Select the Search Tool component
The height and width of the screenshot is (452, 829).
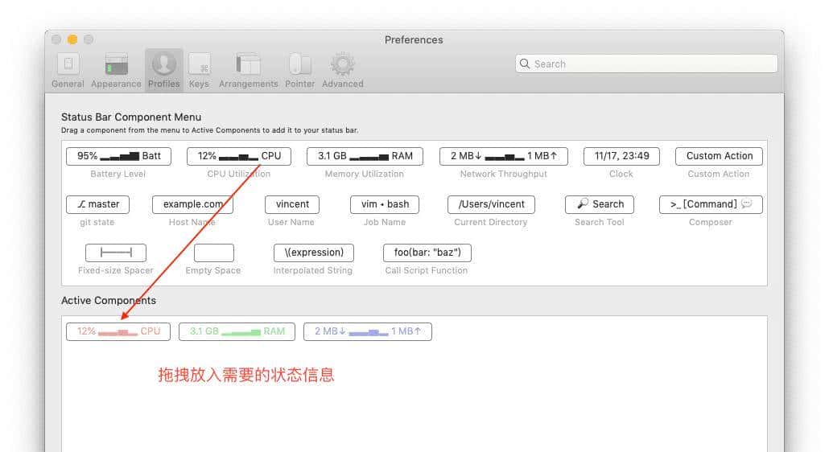(x=600, y=204)
